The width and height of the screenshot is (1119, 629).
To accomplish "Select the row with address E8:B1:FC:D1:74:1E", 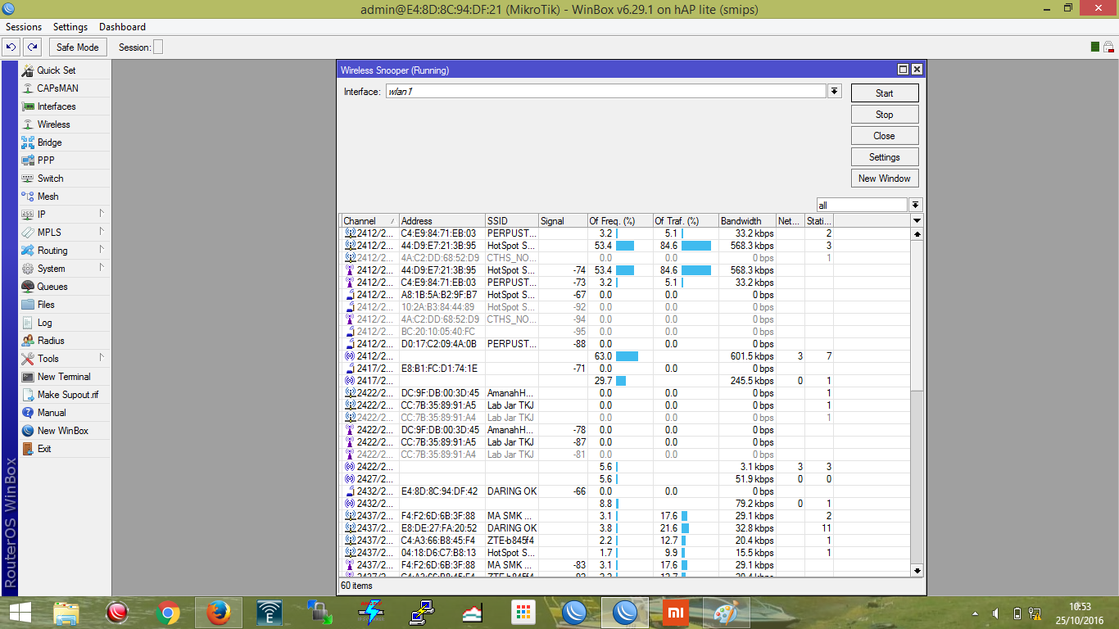I will (x=625, y=369).
